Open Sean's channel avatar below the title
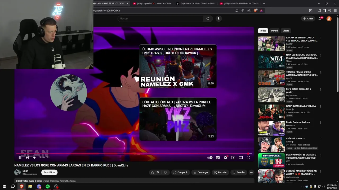The height and width of the screenshot is (190, 339). pyautogui.click(x=17, y=172)
